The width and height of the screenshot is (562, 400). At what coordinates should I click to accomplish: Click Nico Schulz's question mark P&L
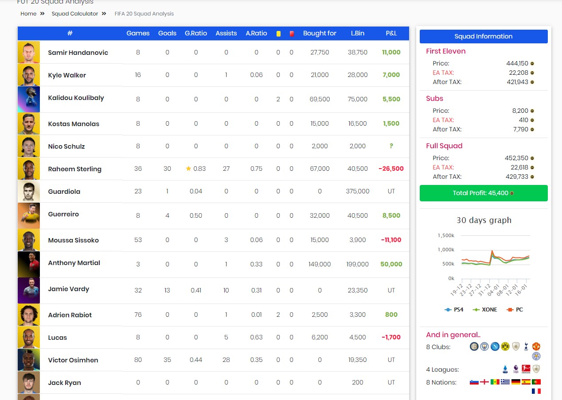pyautogui.click(x=391, y=146)
